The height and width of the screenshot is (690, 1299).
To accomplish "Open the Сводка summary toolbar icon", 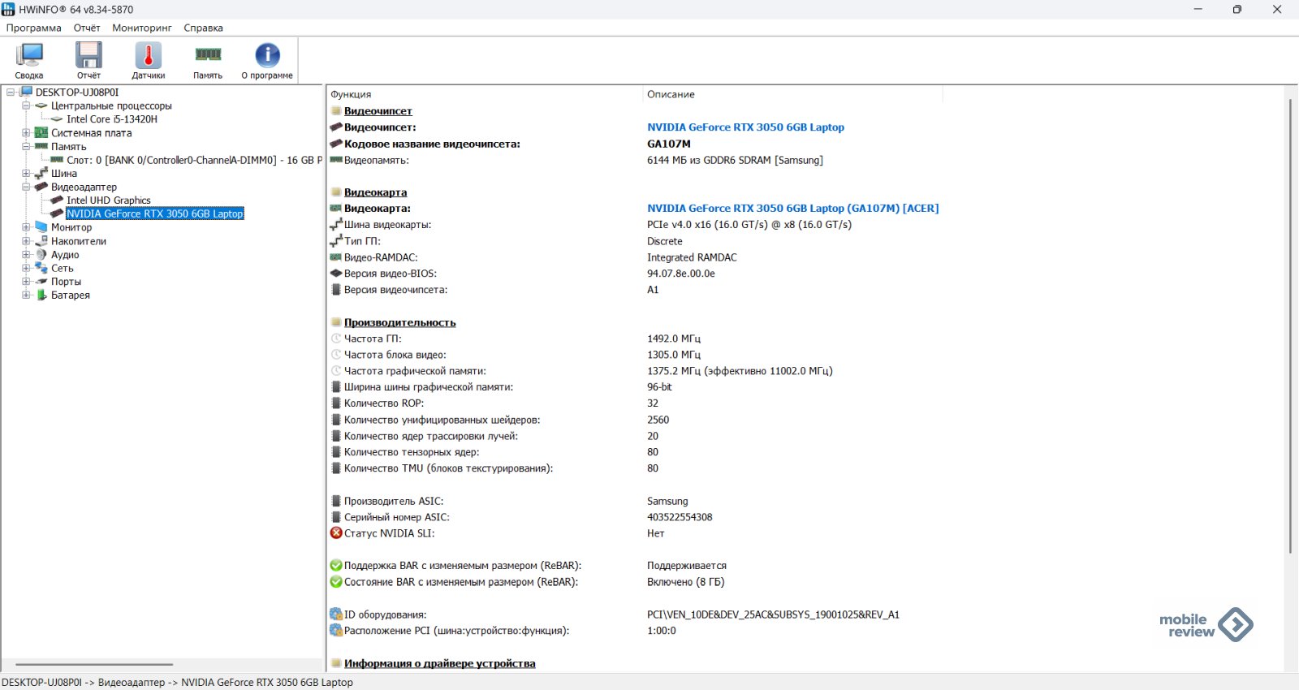I will (29, 56).
